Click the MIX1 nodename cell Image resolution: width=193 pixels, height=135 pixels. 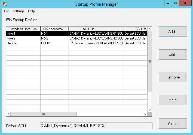54,34
